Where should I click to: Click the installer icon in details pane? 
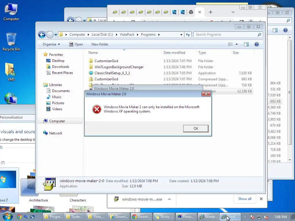[49, 184]
